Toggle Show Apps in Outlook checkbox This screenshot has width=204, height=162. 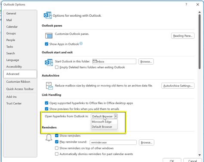[x=46, y=44]
